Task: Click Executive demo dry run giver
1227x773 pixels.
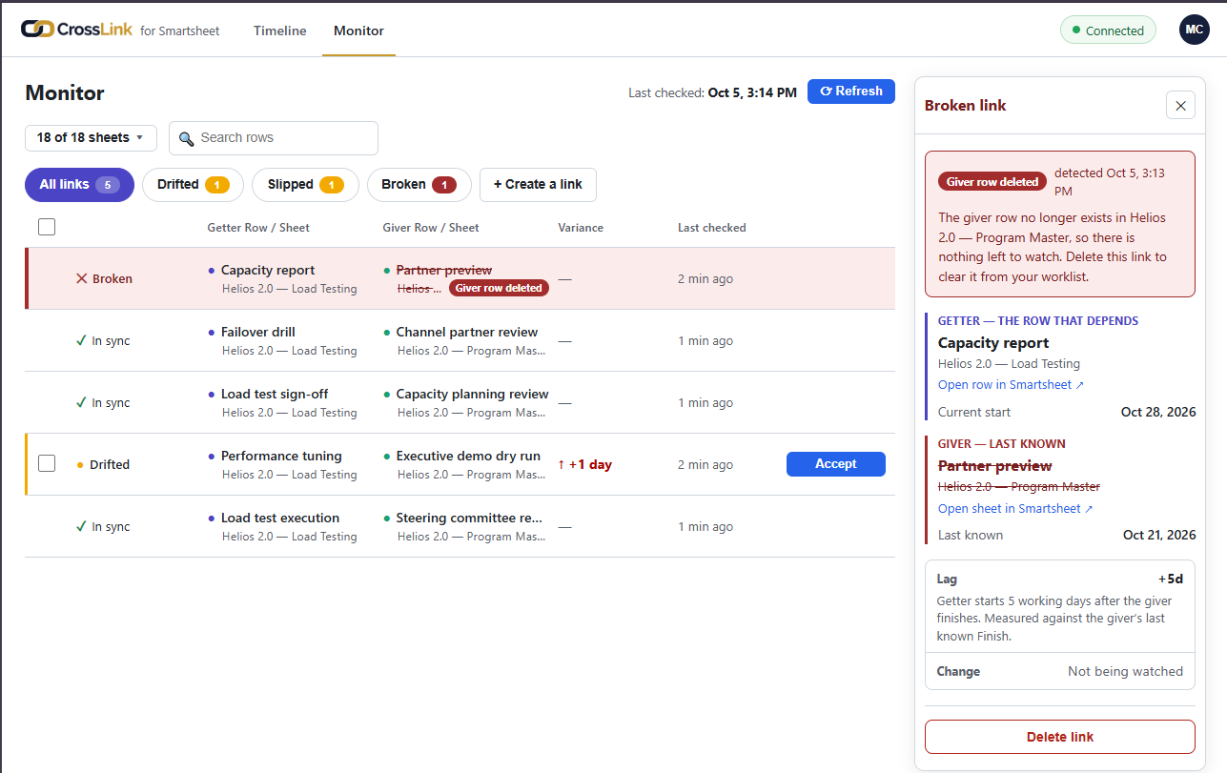Action: click(x=468, y=457)
